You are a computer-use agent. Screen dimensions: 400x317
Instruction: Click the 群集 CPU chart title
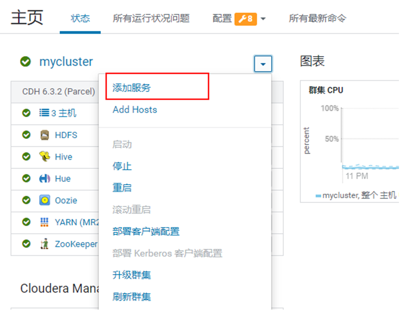(x=326, y=90)
